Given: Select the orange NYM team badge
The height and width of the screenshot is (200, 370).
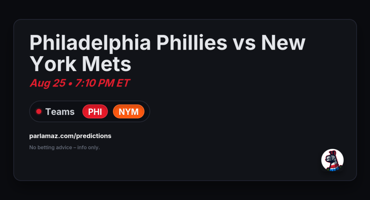Looking at the screenshot, I should click(x=129, y=112).
